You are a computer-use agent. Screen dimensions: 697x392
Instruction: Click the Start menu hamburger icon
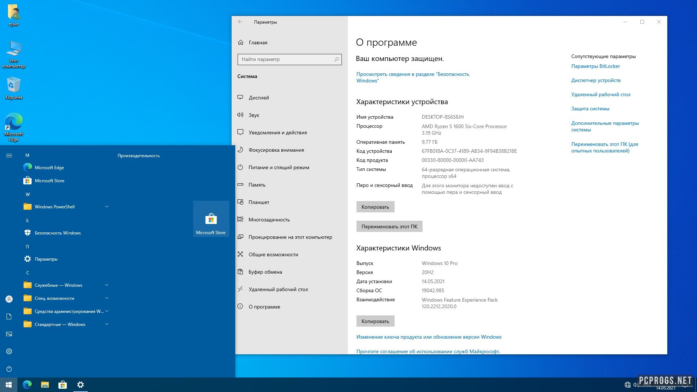[x=9, y=156]
